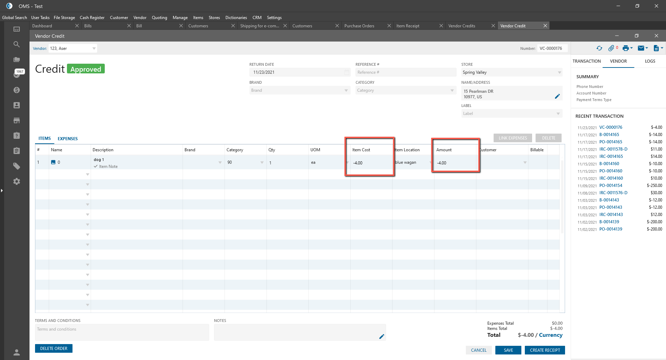Open the Currency link beside Total
Screen dimensions: 666x360
(x=550, y=335)
